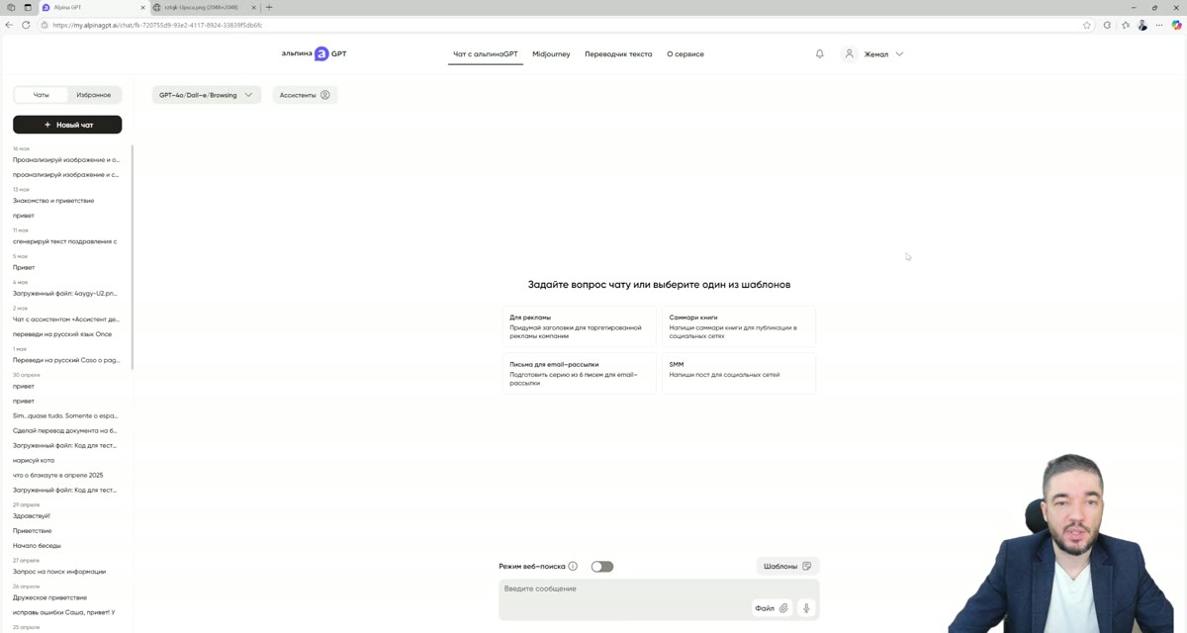The width and height of the screenshot is (1187, 633).
Task: Switch to the rztgk-Upsca.png browser tab
Action: tap(205, 7)
